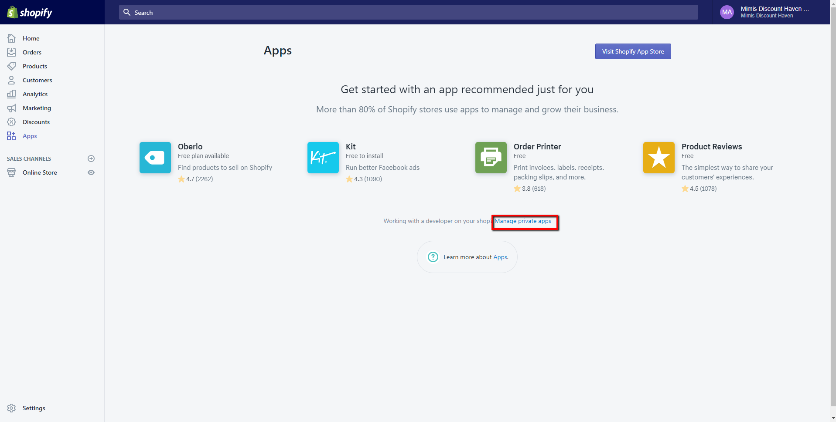
Task: Click the SALES CHANNELS heading
Action: 29,159
